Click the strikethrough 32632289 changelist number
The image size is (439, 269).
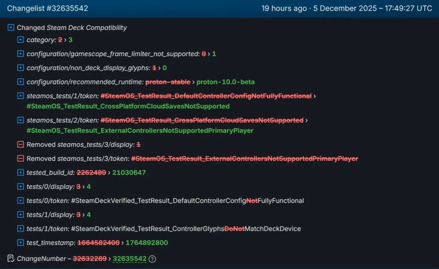pos(90,259)
